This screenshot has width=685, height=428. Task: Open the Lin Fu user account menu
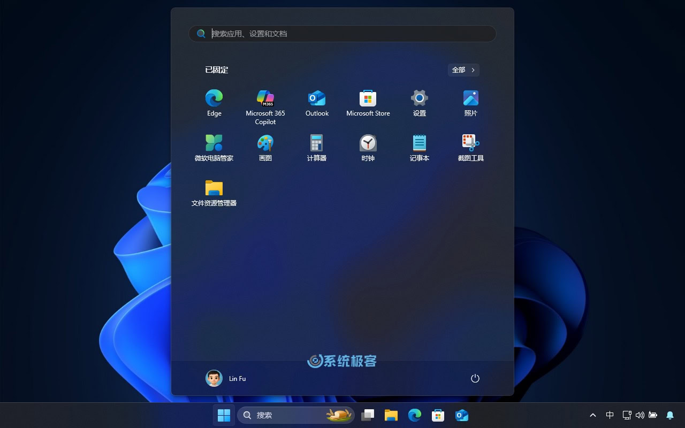click(x=226, y=378)
